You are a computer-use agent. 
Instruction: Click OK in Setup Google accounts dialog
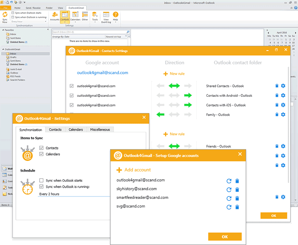click(225, 237)
